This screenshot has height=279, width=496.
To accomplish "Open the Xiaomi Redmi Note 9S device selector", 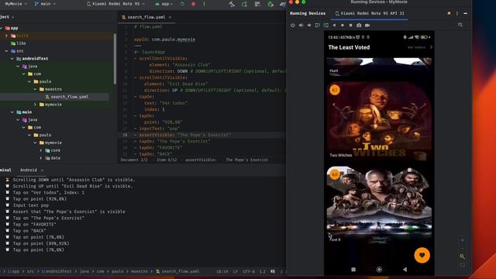I will tap(115, 4).
